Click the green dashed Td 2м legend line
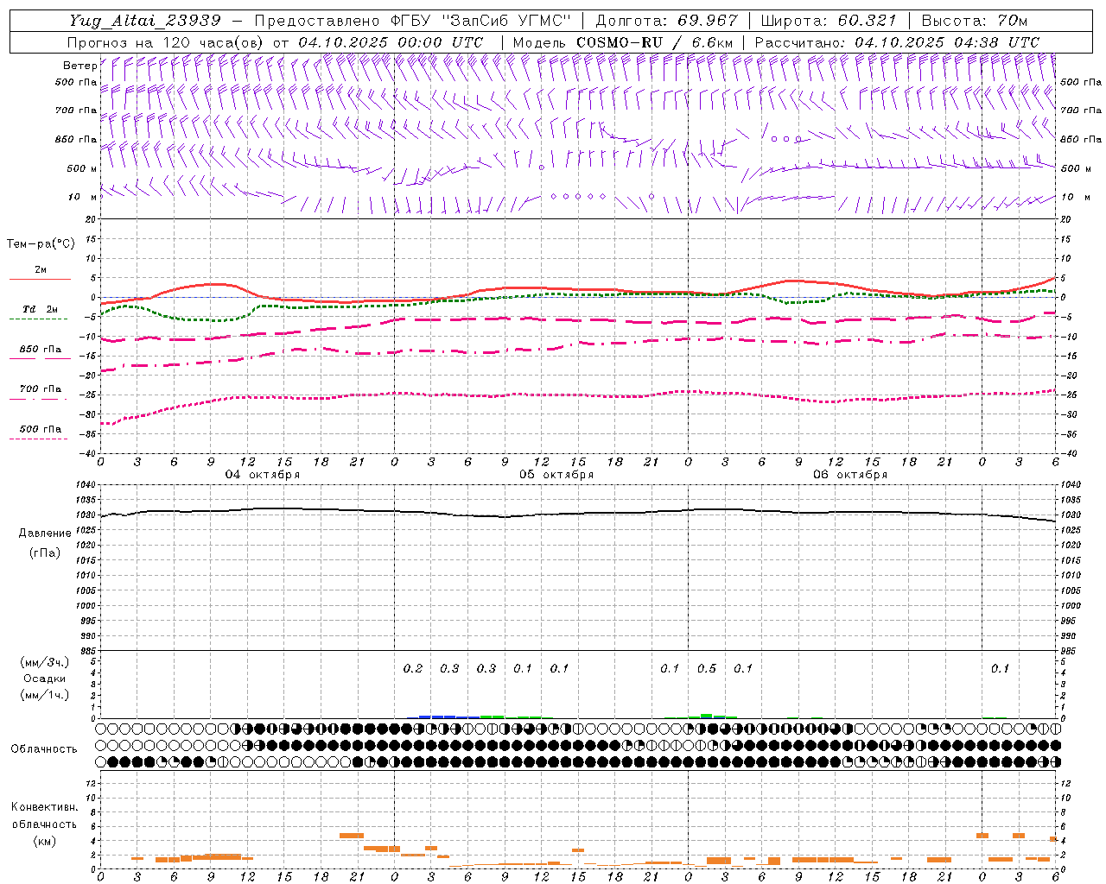Image resolution: width=1106 pixels, height=884 pixels. point(39,319)
